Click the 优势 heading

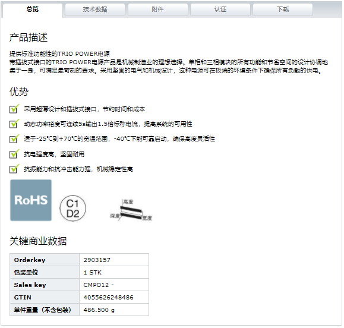coord(19,92)
